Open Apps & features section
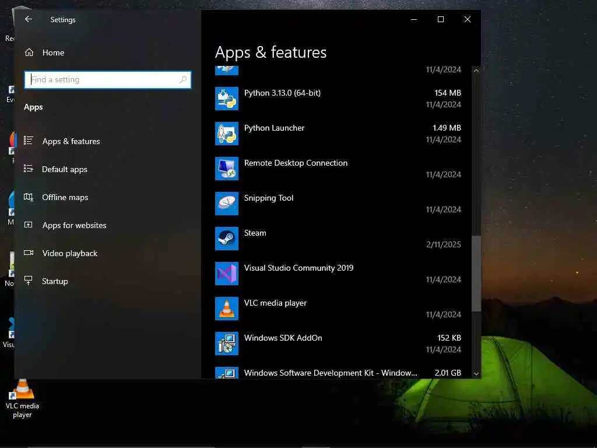 [71, 141]
